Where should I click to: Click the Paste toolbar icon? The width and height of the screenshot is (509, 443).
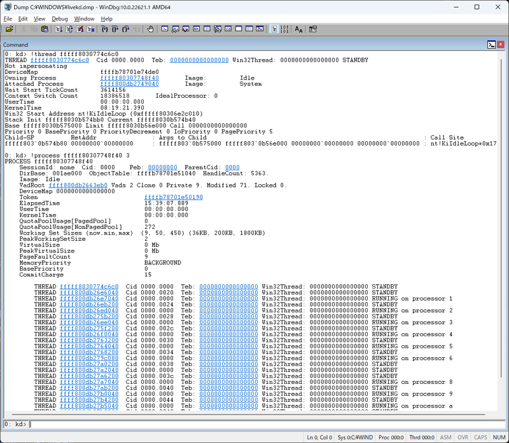[x=45, y=29]
